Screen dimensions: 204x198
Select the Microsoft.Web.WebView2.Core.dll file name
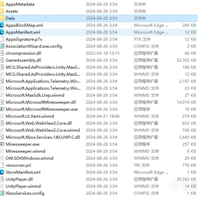(x=39, y=123)
